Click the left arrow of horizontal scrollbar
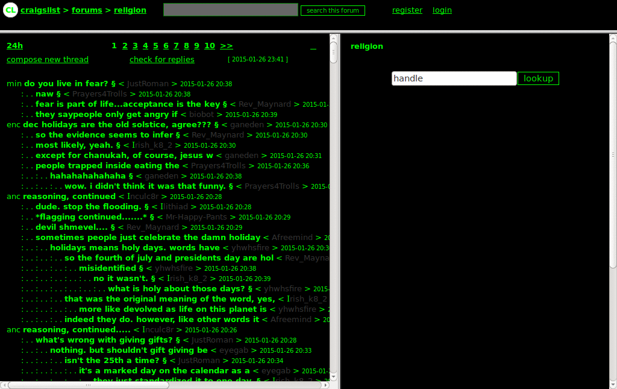Viewport: 617px width, 389px height. click(x=4, y=385)
